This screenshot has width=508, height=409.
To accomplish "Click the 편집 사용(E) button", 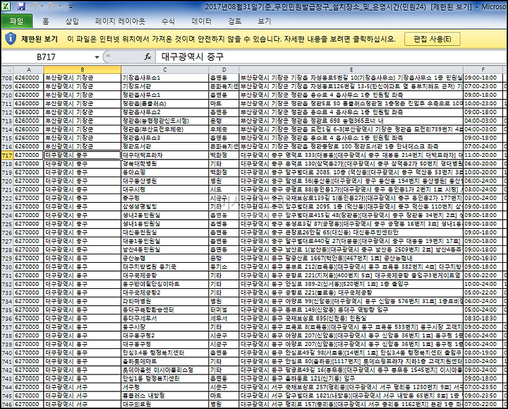I will tap(433, 40).
